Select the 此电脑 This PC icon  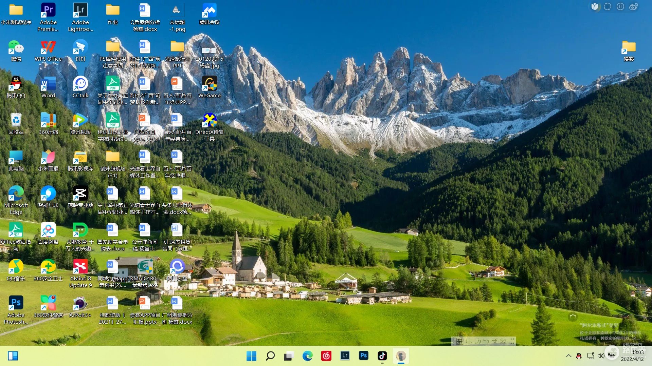coord(16,161)
